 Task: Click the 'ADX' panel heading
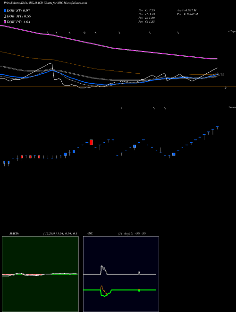pos(90,234)
